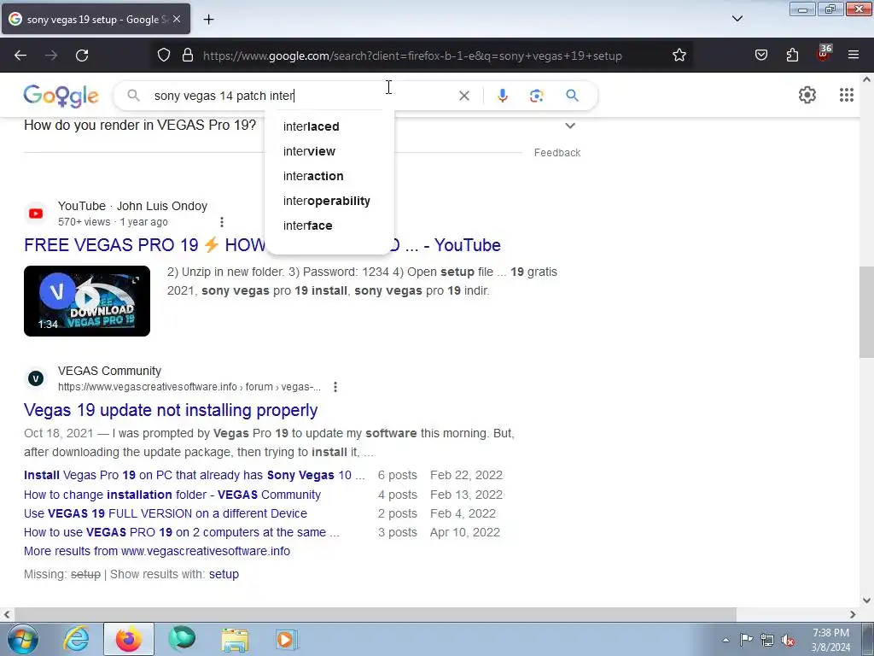
Task: View site security via the padlock icon
Action: coord(188,56)
